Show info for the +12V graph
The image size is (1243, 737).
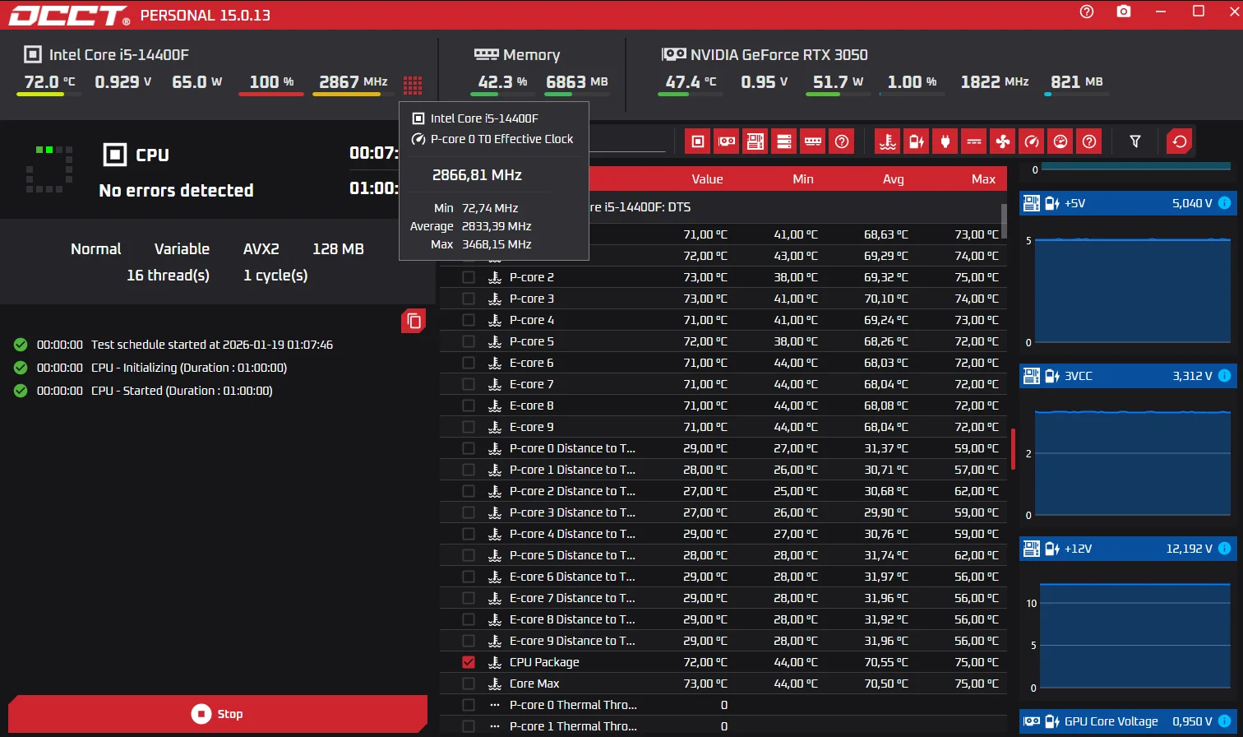(1224, 549)
